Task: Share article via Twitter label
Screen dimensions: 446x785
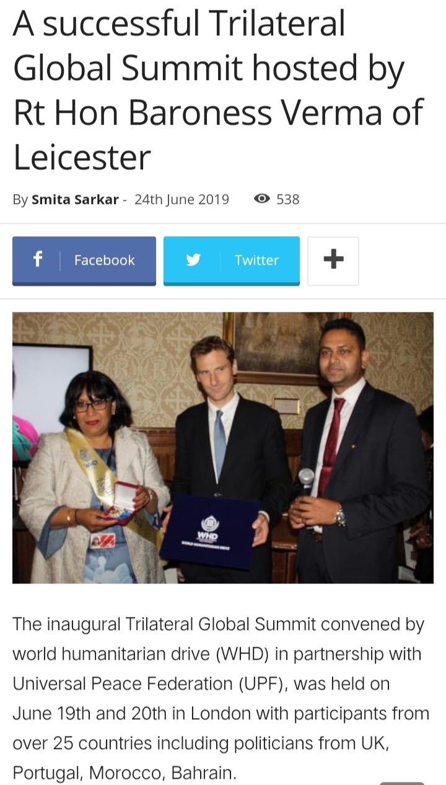Action: pyautogui.click(x=256, y=260)
